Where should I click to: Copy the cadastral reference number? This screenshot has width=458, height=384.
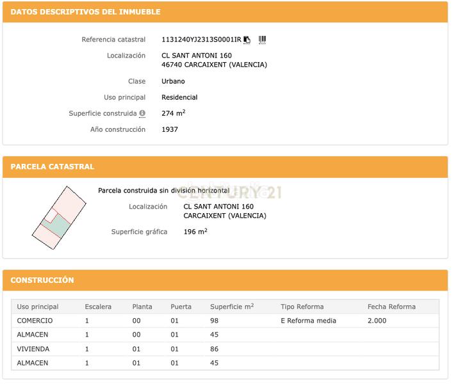247,40
